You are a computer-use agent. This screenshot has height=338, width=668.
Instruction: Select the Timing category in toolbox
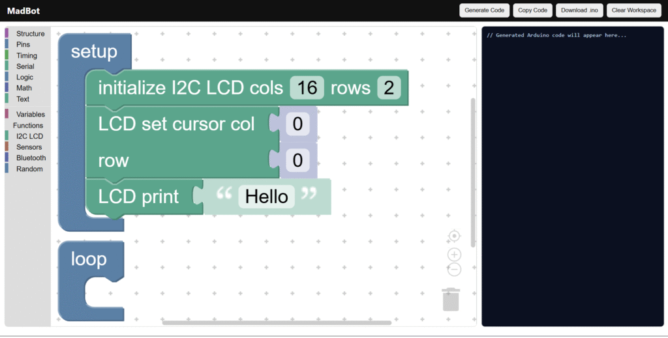pyautogui.click(x=27, y=55)
